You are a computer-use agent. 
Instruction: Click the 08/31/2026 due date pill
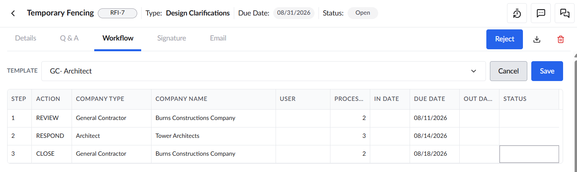pyautogui.click(x=293, y=13)
